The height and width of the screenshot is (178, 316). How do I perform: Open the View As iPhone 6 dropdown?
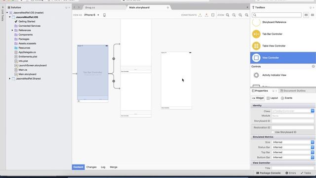pyautogui.click(x=92, y=15)
